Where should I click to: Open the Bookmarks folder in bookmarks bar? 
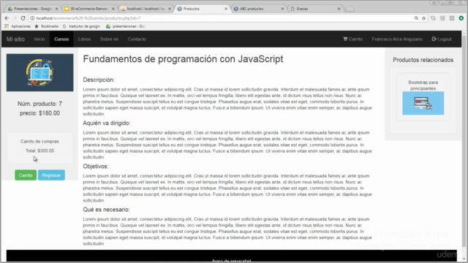[47, 26]
